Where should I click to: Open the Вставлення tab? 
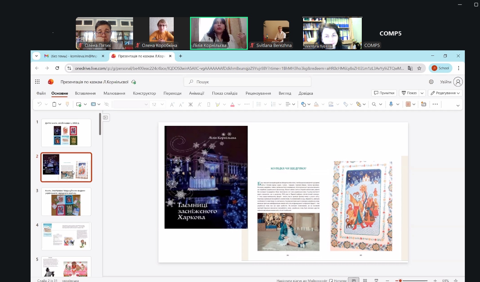click(x=85, y=93)
